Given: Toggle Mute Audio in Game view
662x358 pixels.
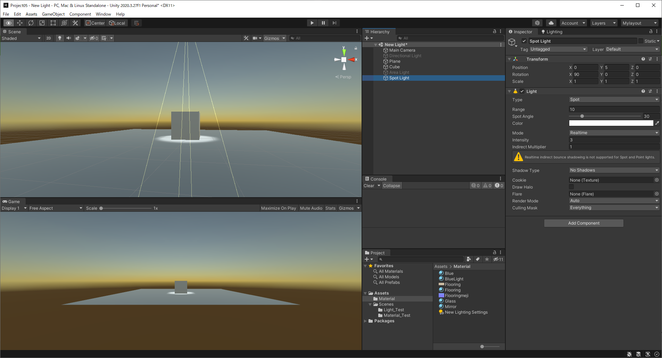Looking at the screenshot, I should point(311,208).
